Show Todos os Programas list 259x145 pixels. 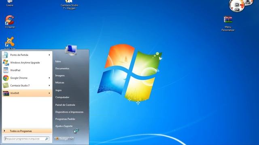tap(27, 131)
